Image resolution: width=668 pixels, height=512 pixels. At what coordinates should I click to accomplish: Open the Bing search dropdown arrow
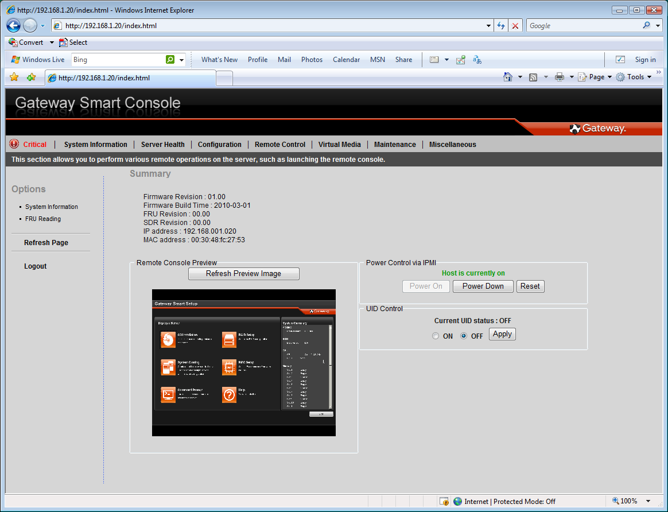[181, 60]
